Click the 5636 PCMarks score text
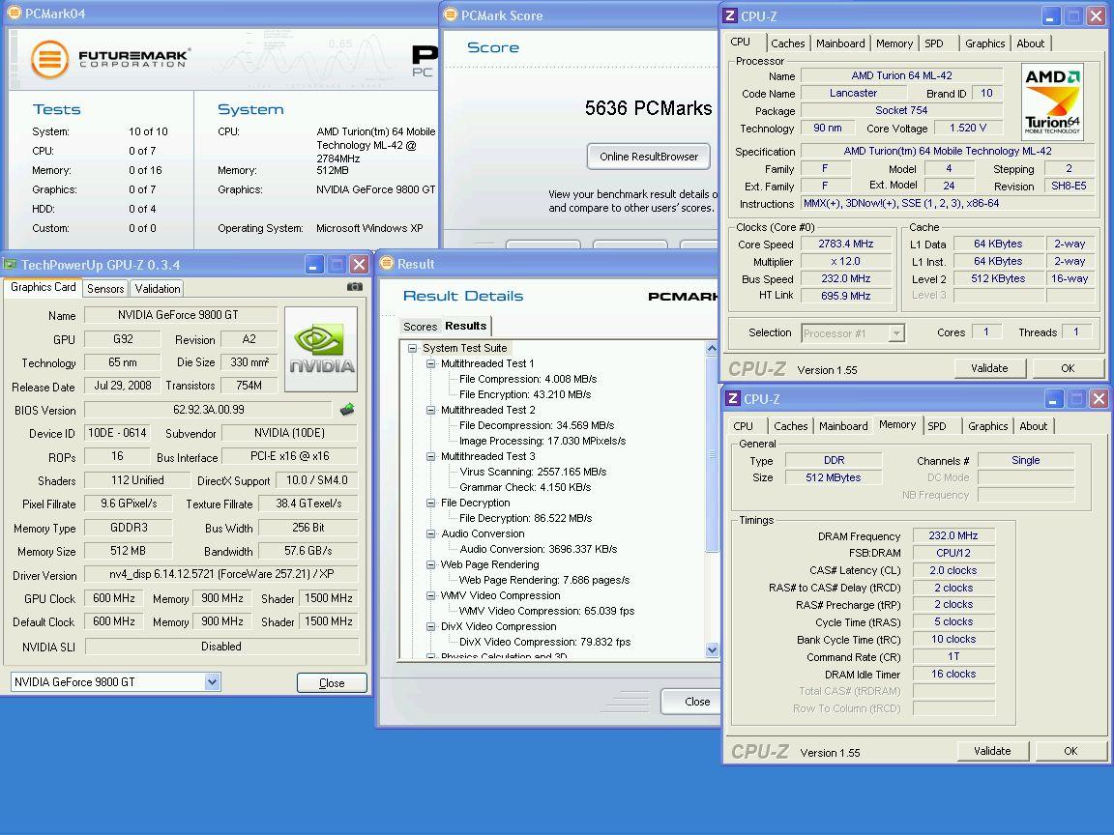 click(x=648, y=108)
